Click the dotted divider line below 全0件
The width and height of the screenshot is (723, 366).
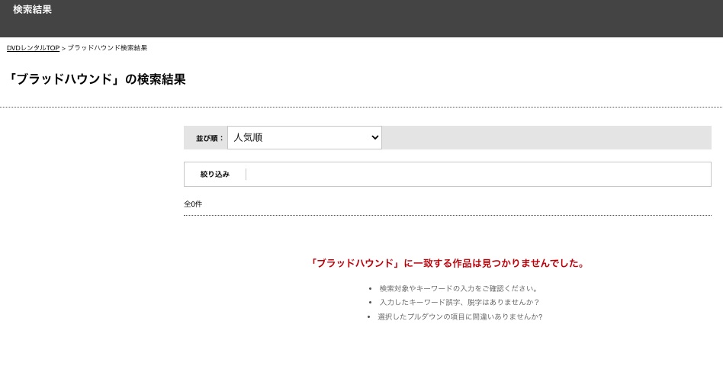click(x=447, y=215)
